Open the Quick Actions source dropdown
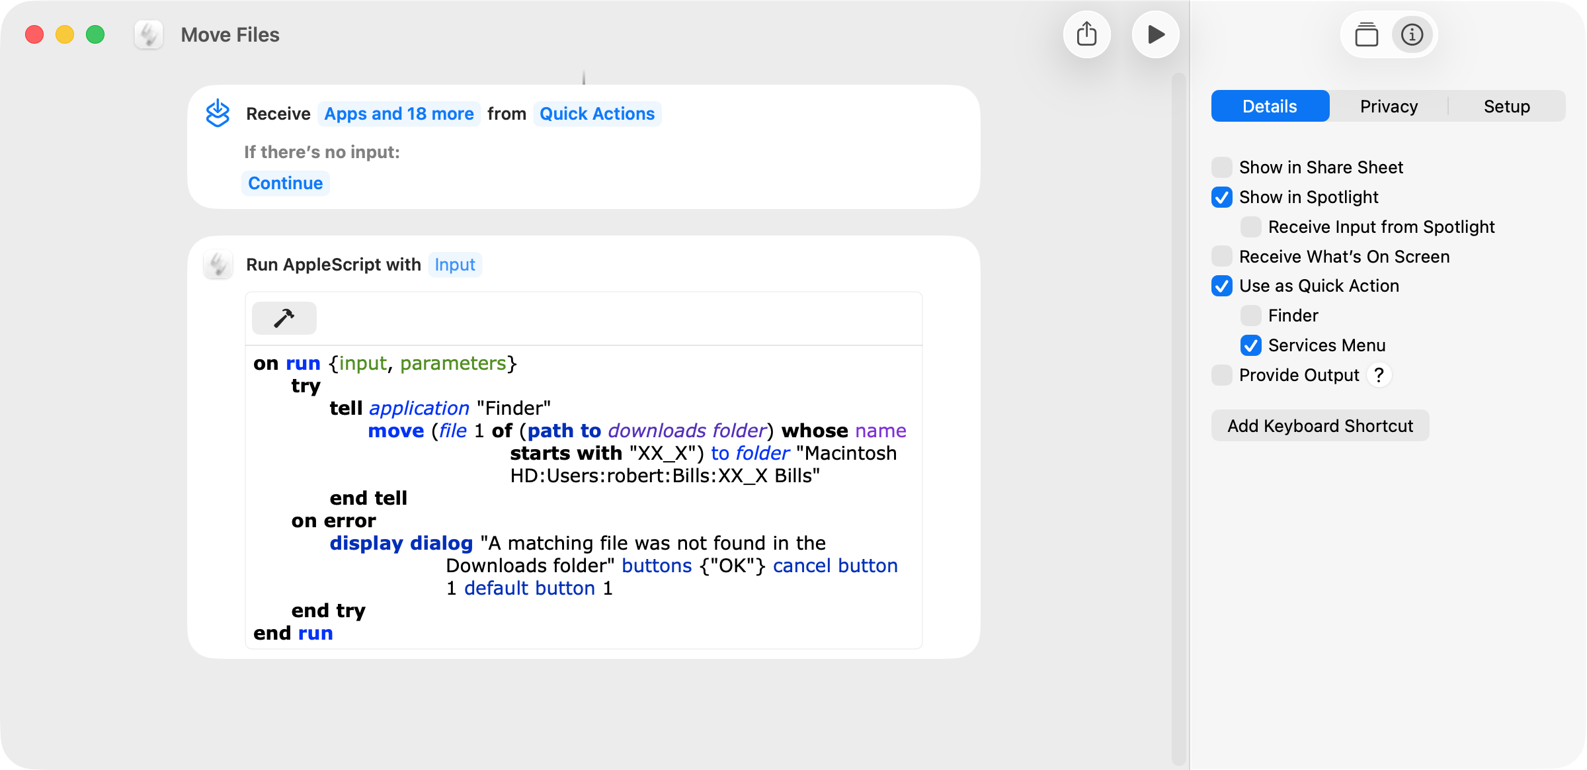This screenshot has width=1587, height=770. tap(596, 114)
